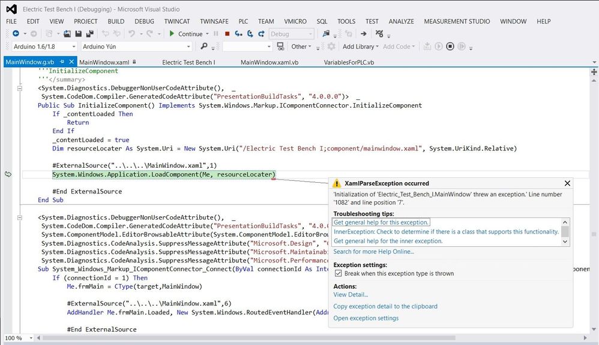Switch to the MainWindow.xaml tab
Screen dimensions: 599x345
pos(104,62)
